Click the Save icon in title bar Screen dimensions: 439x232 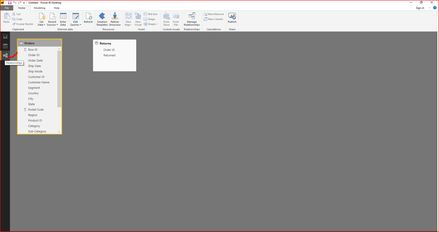[x=10, y=2]
